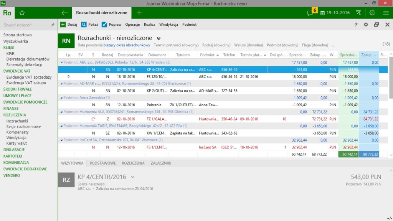Open the settings gear in green header
393x221 pixels.
(372, 13)
